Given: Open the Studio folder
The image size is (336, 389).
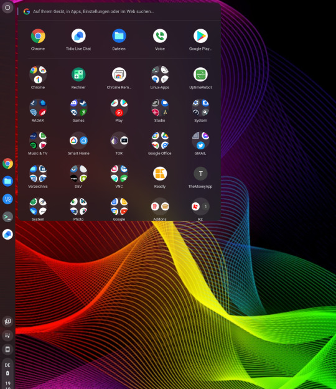Looking at the screenshot, I should 160,108.
